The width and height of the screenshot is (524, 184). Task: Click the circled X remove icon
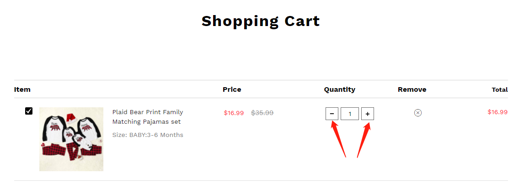click(417, 113)
